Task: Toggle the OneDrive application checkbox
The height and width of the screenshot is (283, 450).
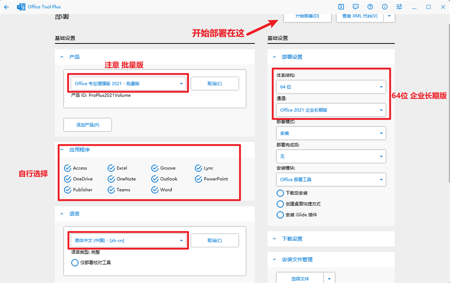Action: pos(68,179)
